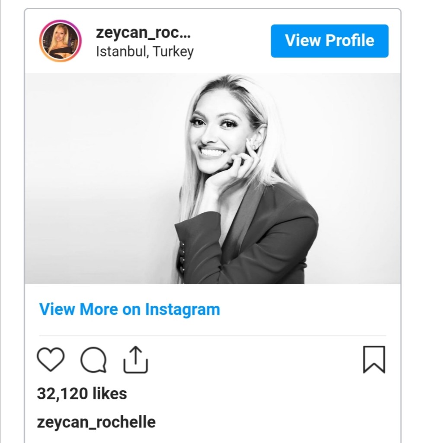Select the Istanbul, Turkey location tag

(x=144, y=51)
